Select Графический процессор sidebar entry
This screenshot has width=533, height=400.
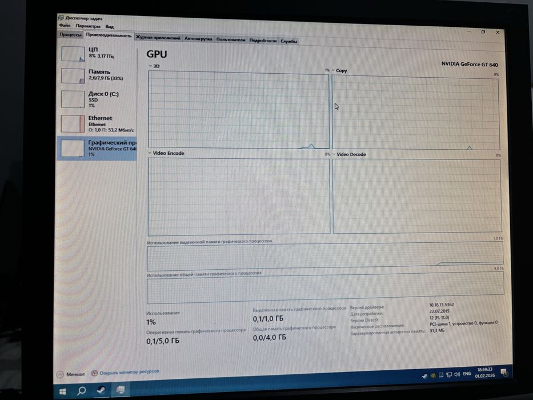pos(97,149)
